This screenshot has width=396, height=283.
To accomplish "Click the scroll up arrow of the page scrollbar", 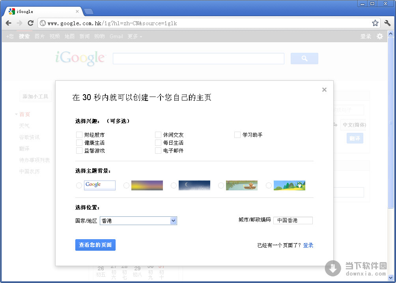I will (x=390, y=34).
